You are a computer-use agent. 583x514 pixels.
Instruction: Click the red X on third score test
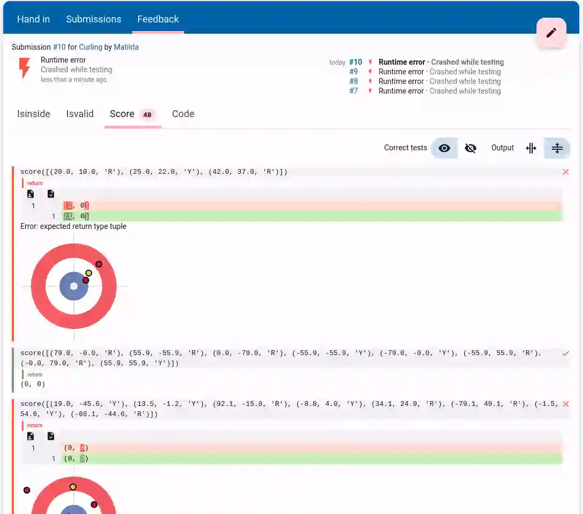point(565,404)
